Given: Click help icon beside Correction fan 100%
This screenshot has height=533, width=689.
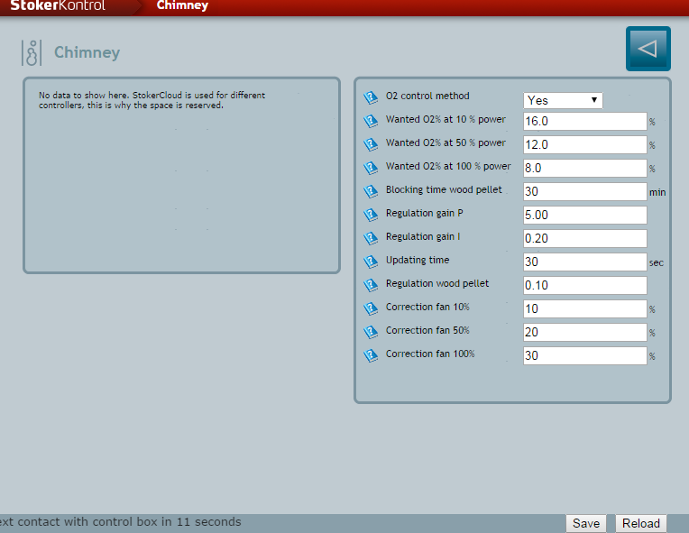Looking at the screenshot, I should point(370,355).
